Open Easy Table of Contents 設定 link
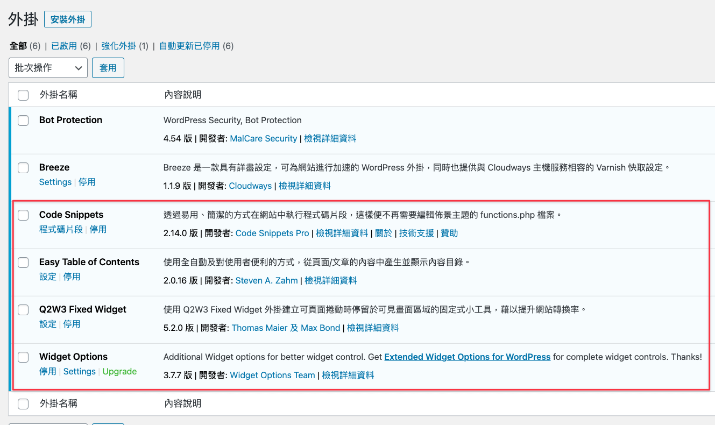 pos(48,277)
